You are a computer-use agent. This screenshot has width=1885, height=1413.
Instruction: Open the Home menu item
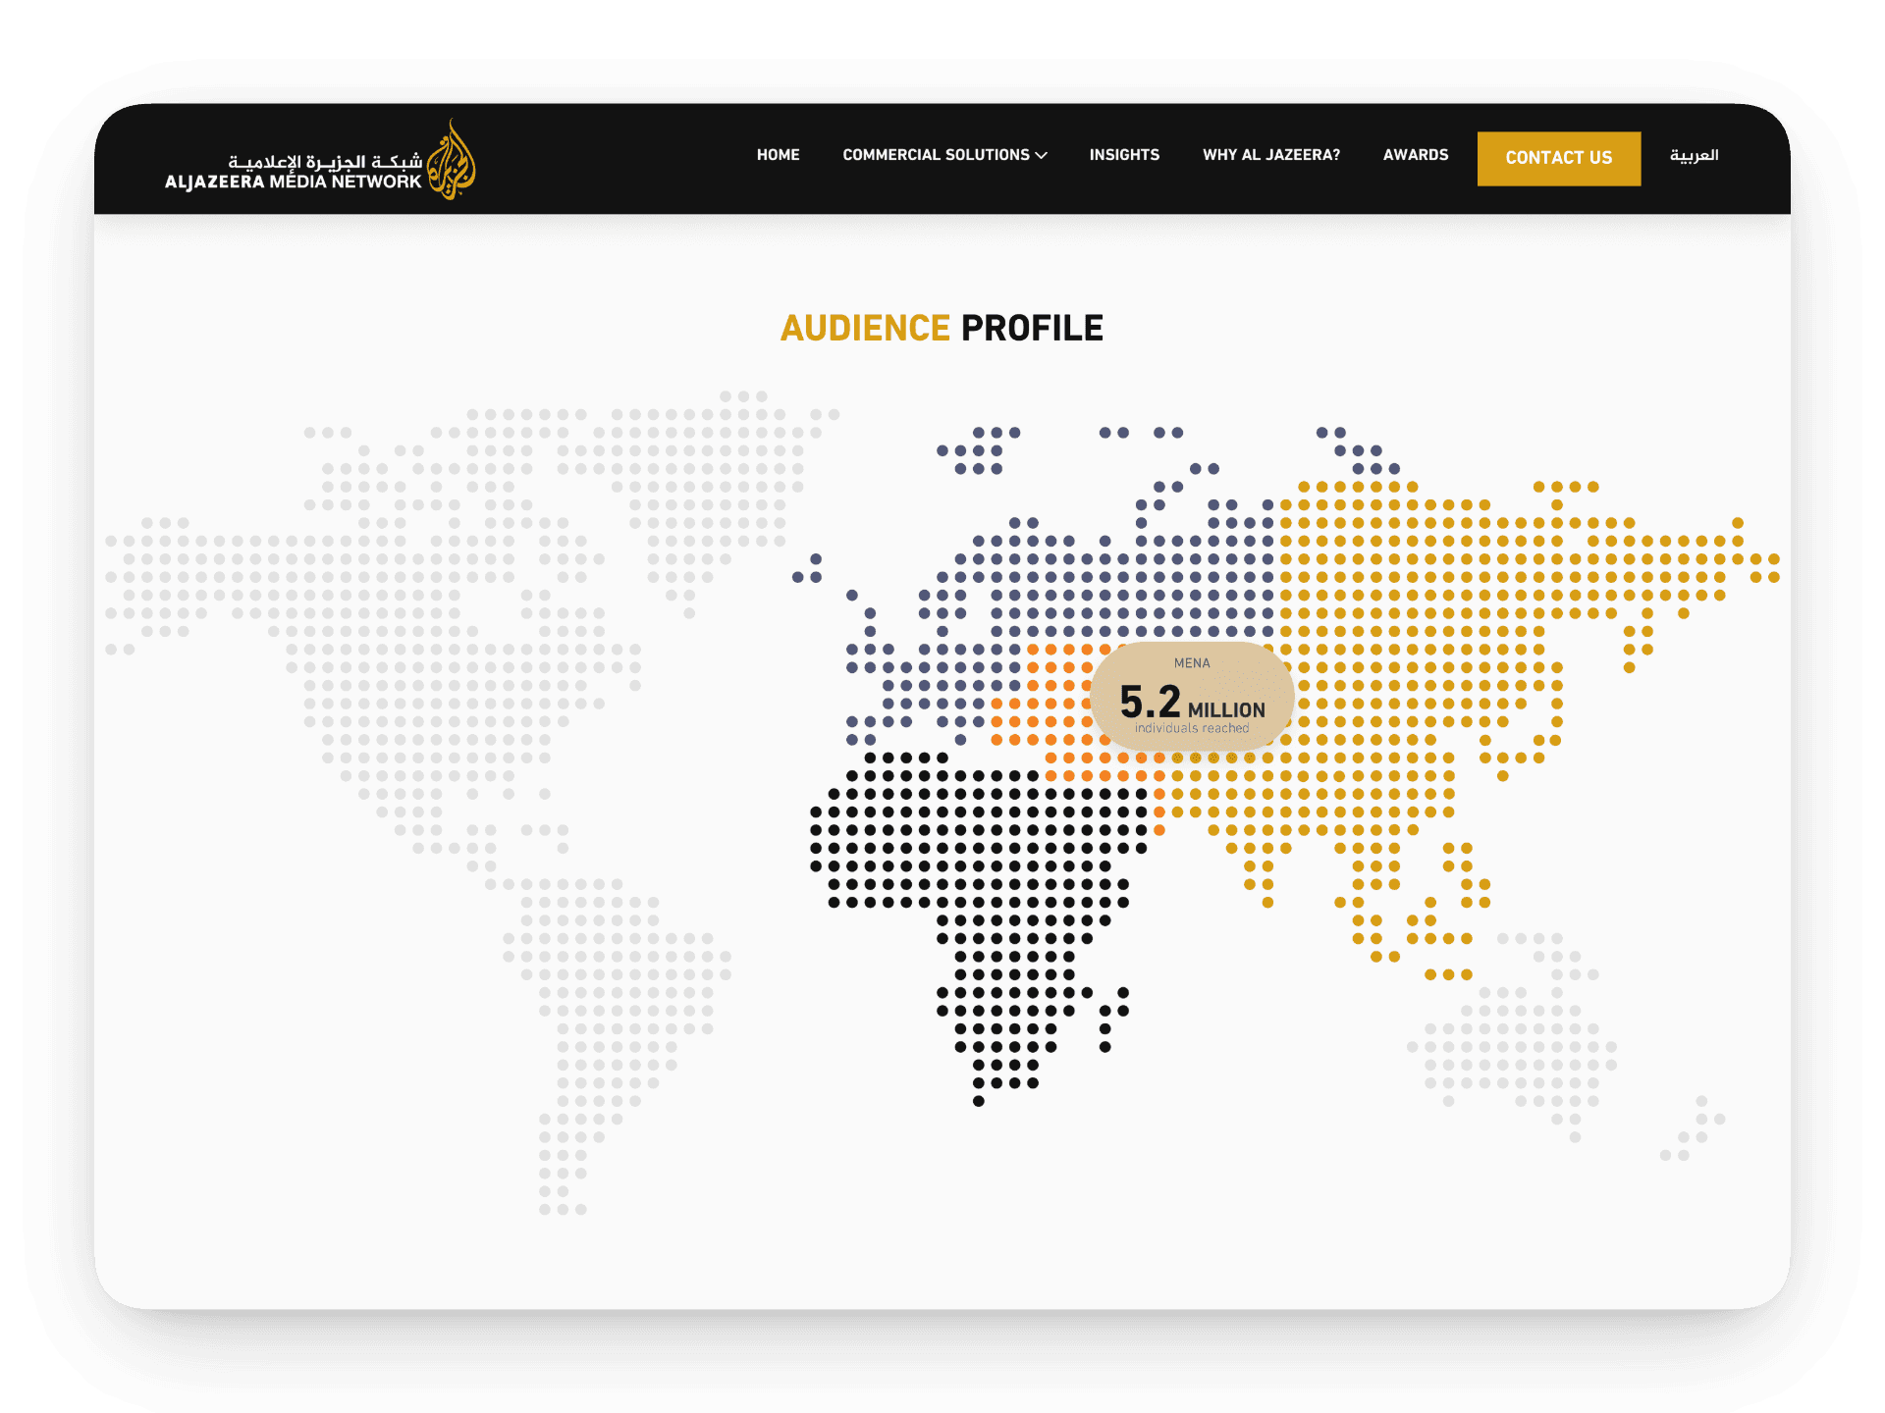click(778, 155)
